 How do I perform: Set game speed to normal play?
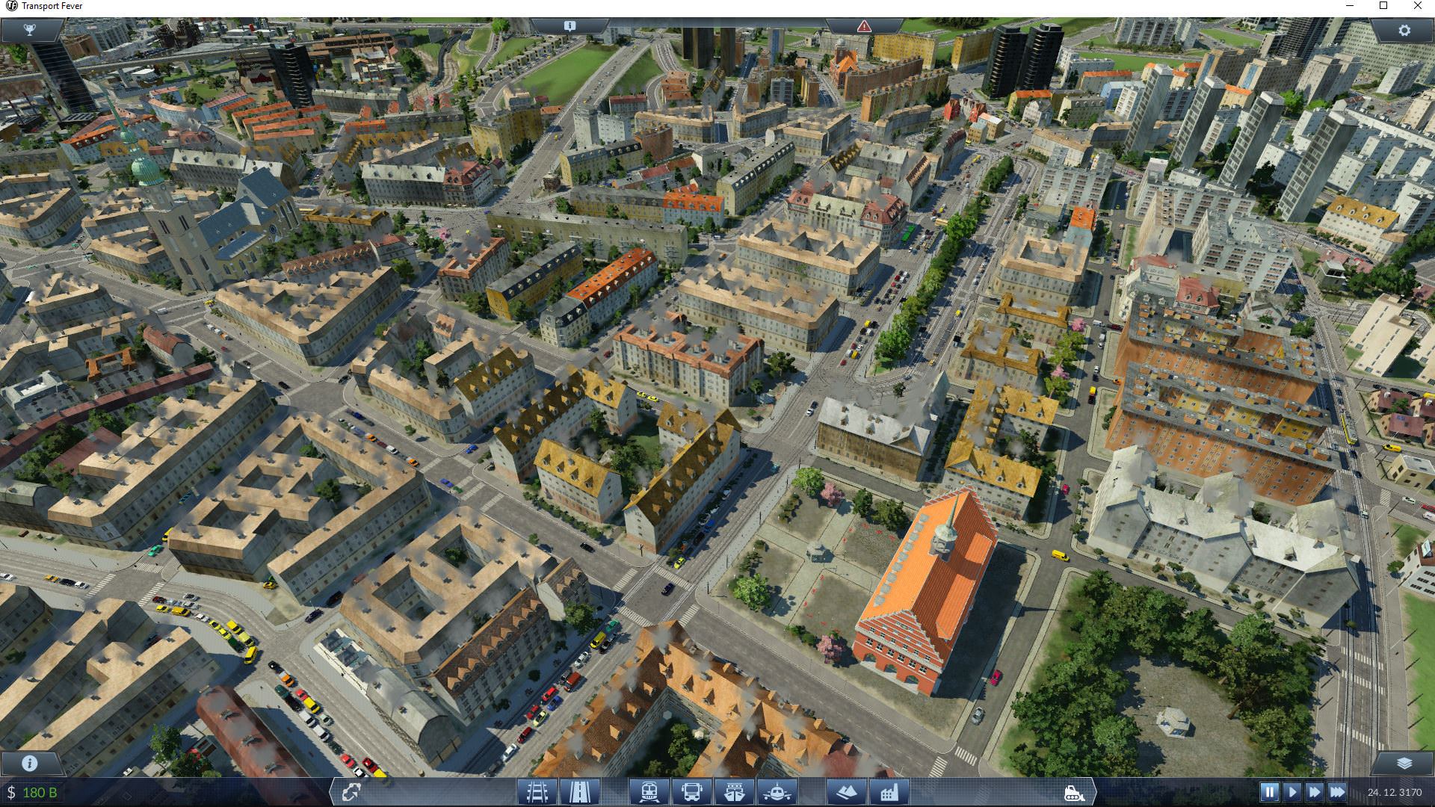[1292, 791]
